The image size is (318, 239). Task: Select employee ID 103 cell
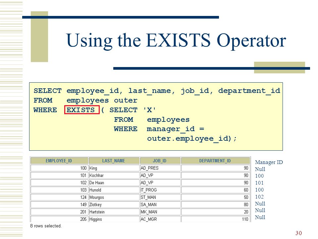tap(59, 190)
